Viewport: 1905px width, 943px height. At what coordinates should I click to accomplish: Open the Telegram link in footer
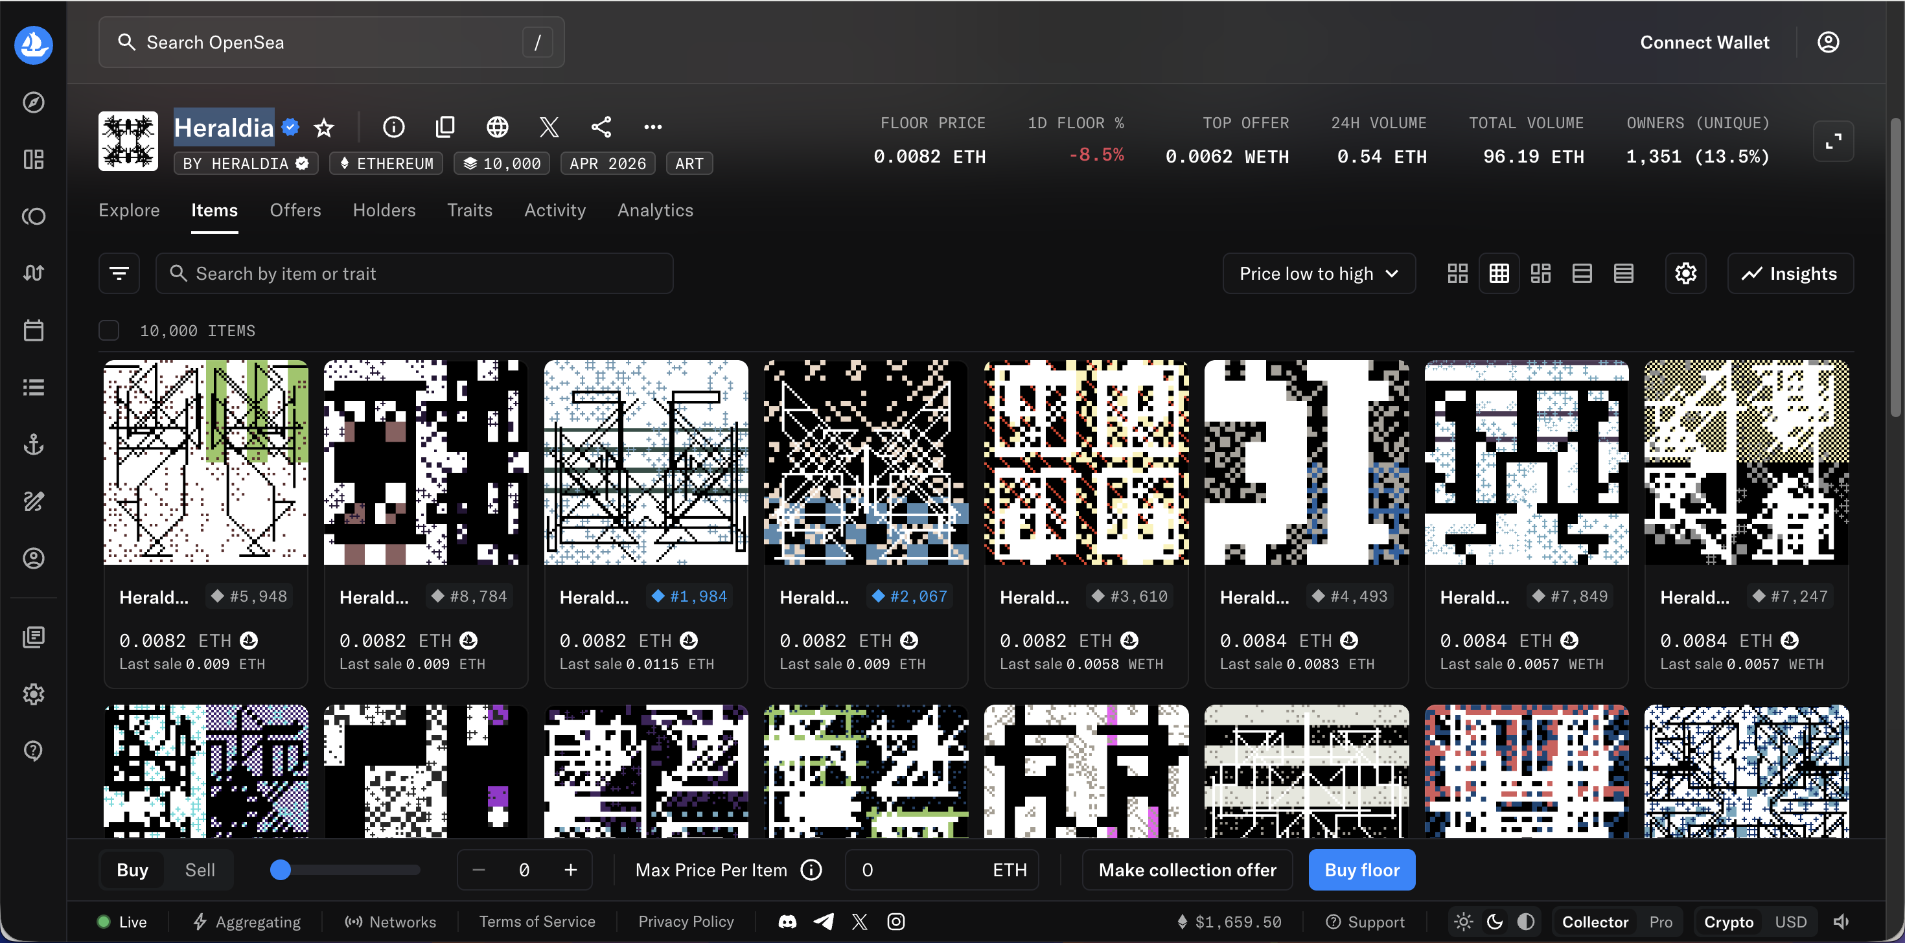(x=824, y=922)
